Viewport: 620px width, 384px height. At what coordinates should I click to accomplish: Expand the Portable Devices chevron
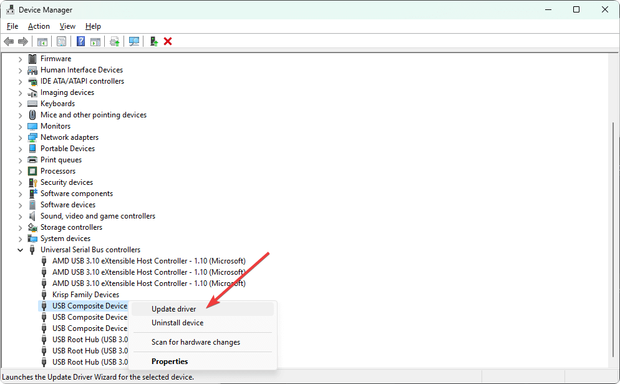(x=20, y=149)
